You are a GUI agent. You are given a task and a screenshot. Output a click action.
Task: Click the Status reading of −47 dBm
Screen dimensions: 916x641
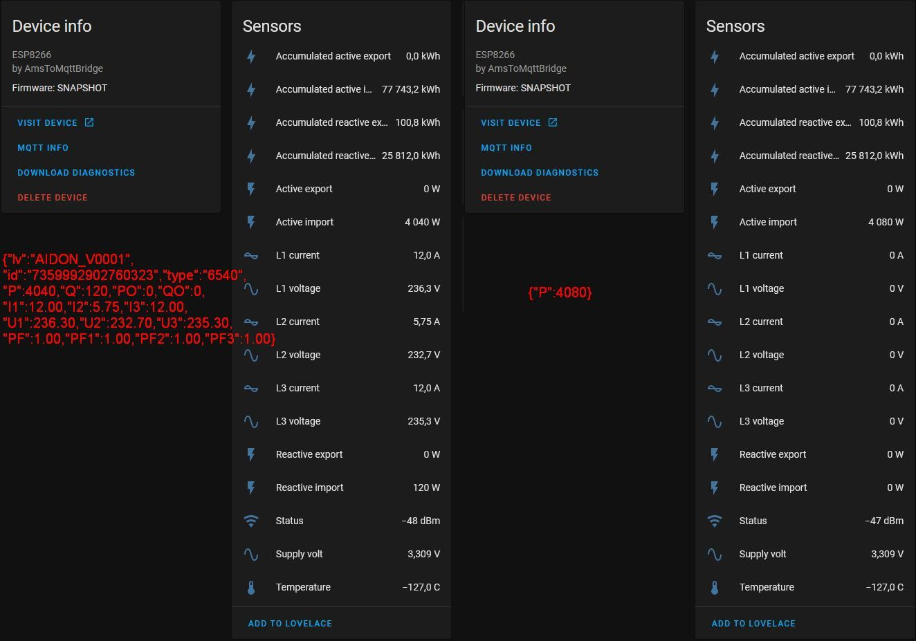coord(884,521)
